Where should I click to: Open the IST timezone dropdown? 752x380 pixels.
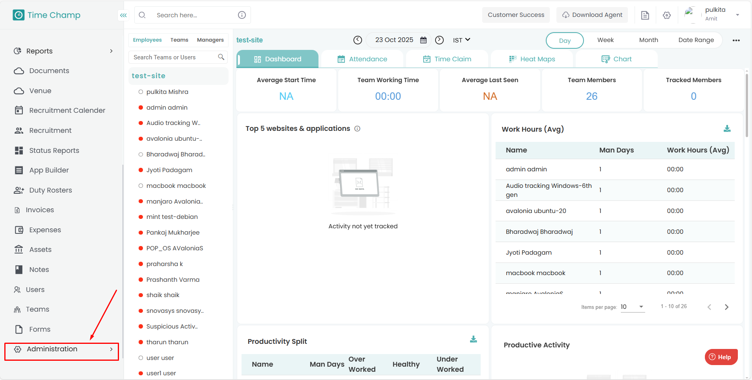coord(461,40)
